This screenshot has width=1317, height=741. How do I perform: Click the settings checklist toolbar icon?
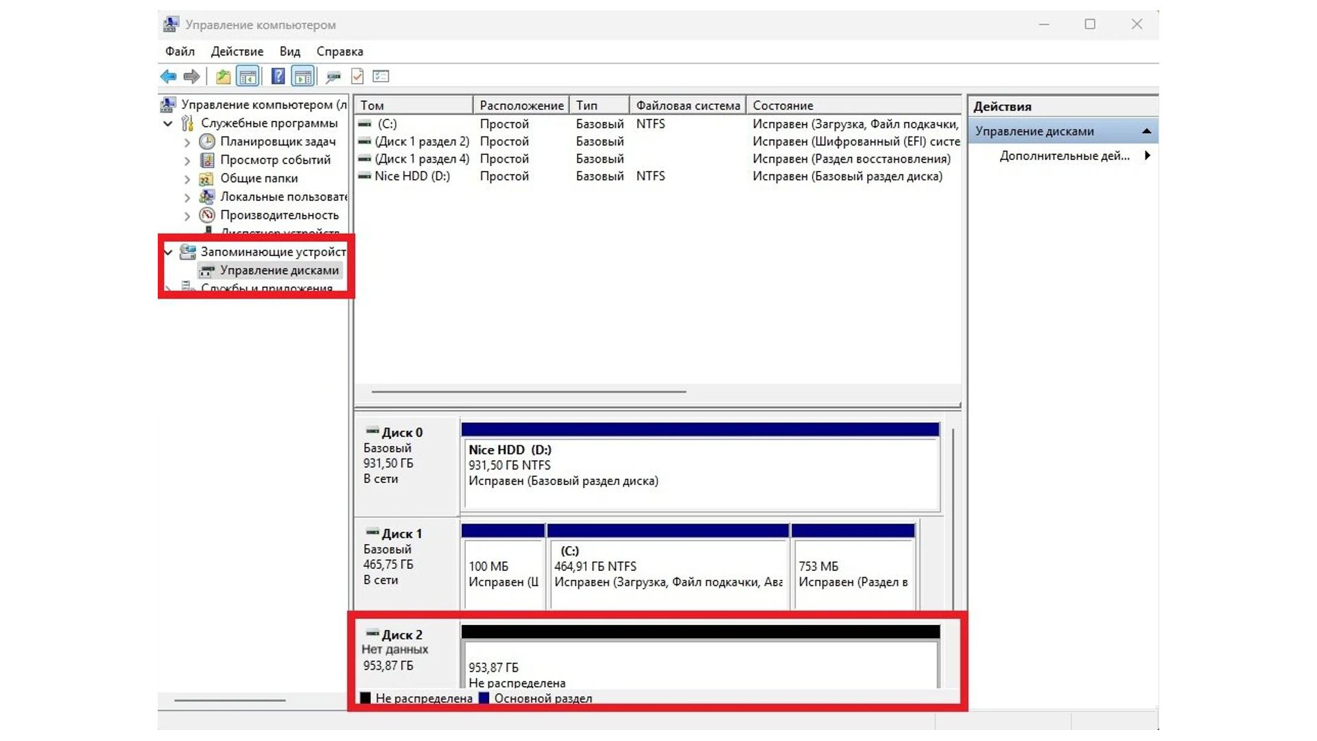coord(381,76)
